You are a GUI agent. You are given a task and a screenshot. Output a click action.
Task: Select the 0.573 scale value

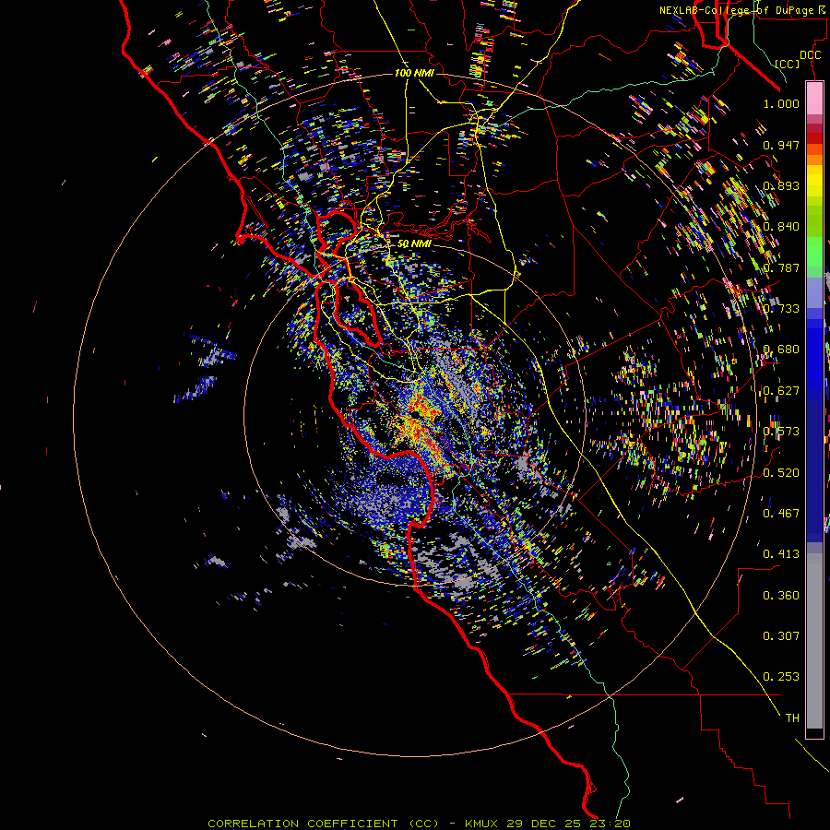click(781, 432)
